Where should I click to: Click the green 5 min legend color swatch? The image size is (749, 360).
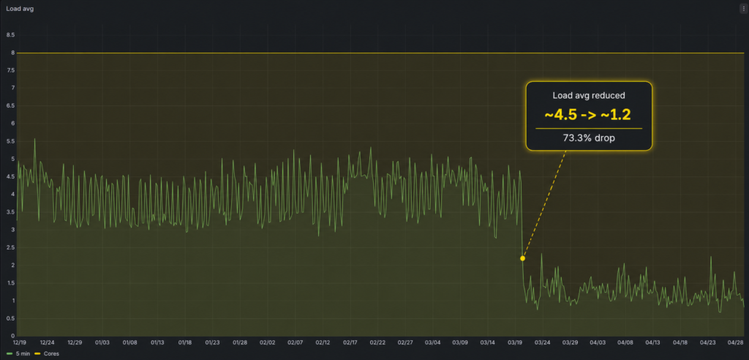(x=9, y=354)
